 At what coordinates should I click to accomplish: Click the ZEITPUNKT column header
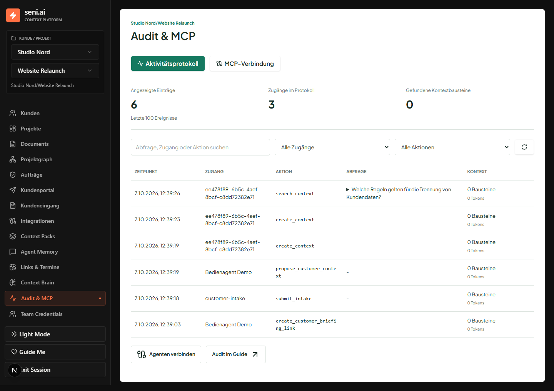point(146,172)
